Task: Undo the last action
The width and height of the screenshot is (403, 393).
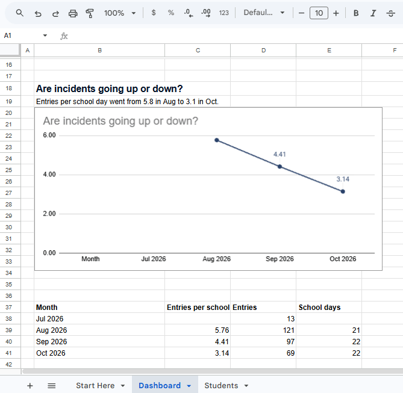Action: pos(38,13)
